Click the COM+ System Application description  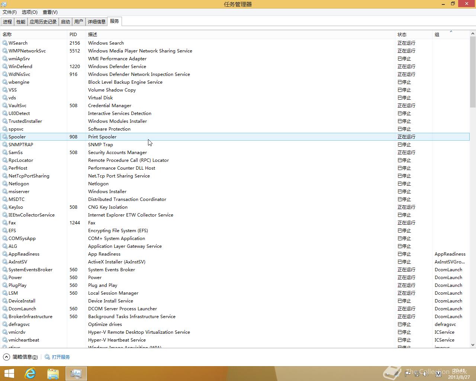pos(116,238)
